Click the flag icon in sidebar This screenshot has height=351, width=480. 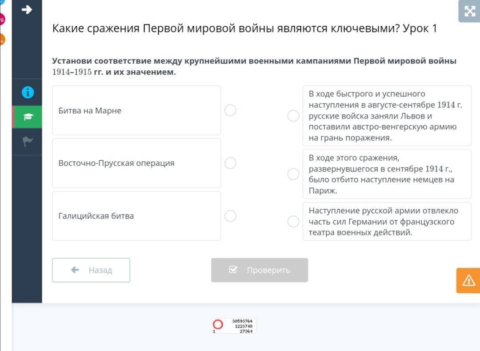pyautogui.click(x=28, y=142)
